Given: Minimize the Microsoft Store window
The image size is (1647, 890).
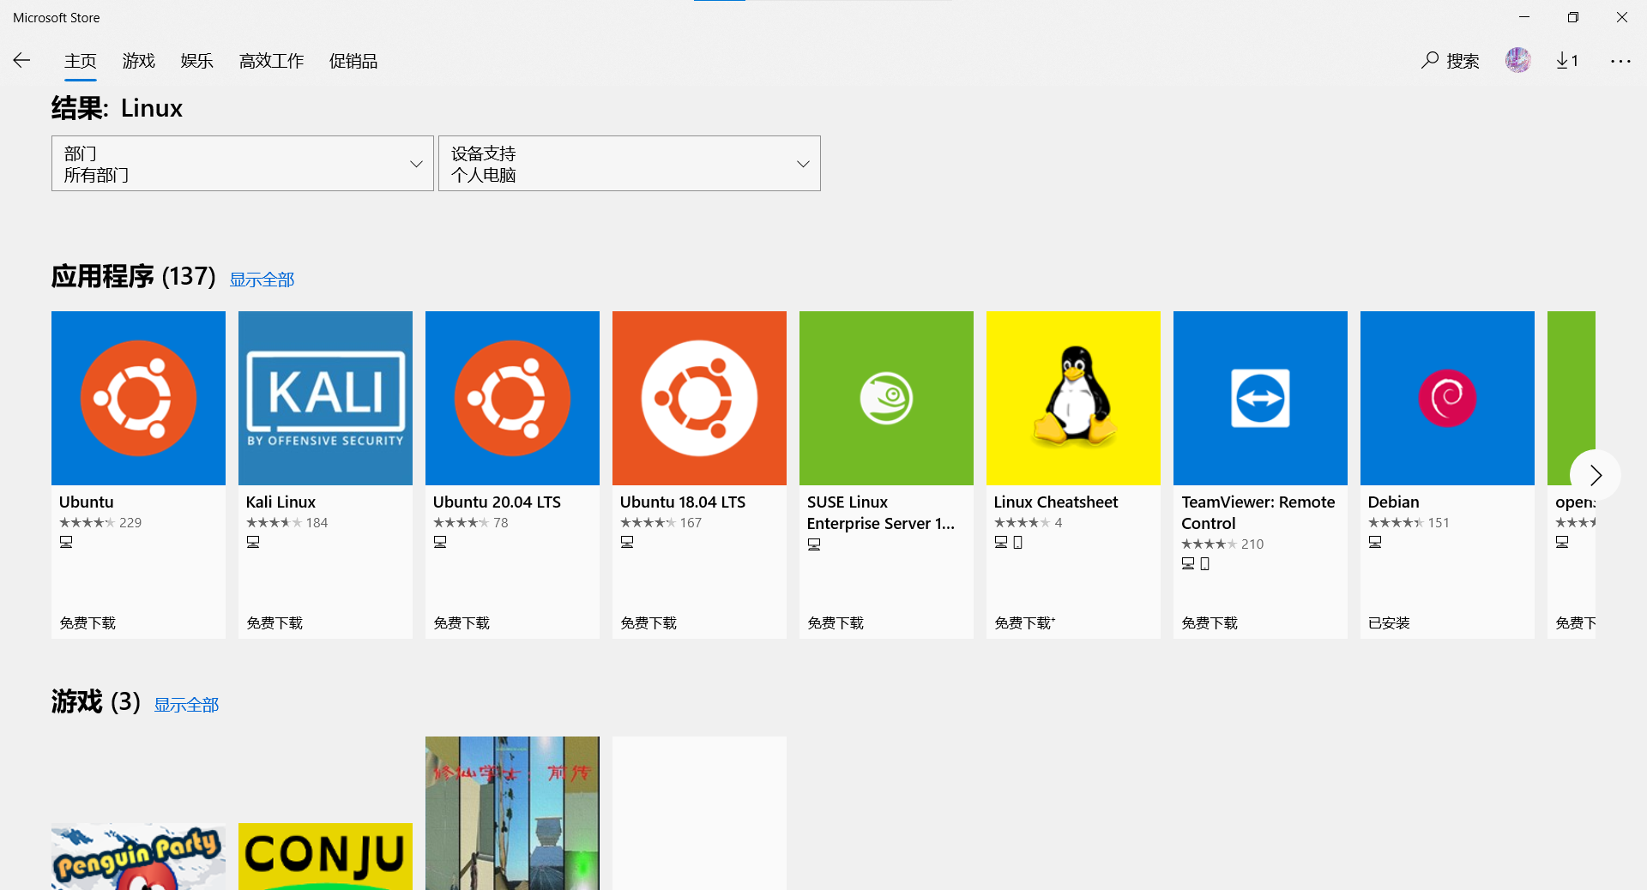Looking at the screenshot, I should click(x=1524, y=17).
